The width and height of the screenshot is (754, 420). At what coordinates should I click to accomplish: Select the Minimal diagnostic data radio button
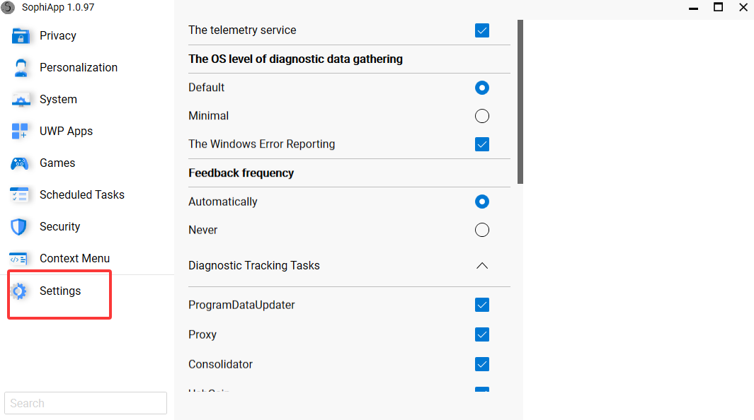click(x=482, y=116)
